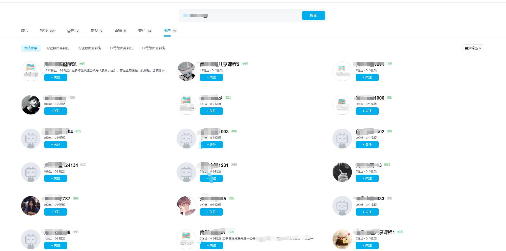This screenshot has width=506, height=251.
Task: Sort by 粉丝数由高到低
Action: point(58,48)
